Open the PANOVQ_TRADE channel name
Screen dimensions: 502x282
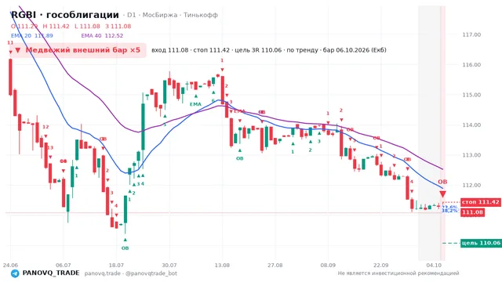pyautogui.click(x=51, y=273)
